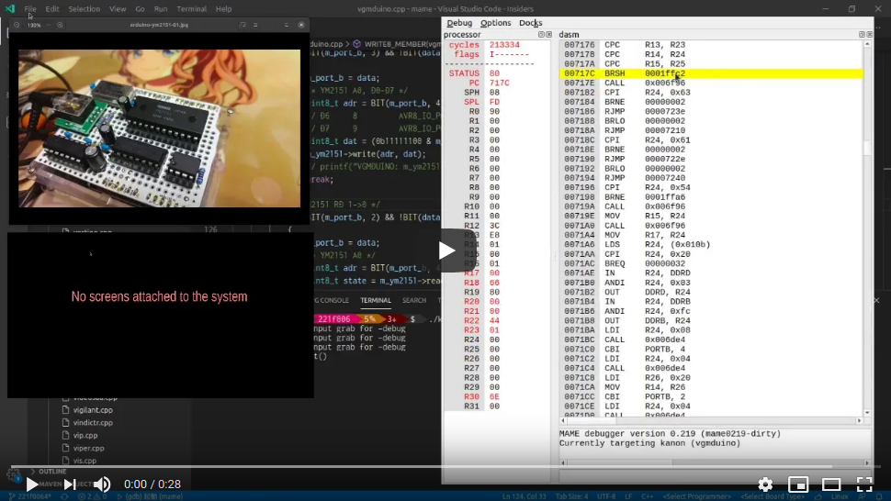
Task: Switch to the DEBUG CONSOLE panel tab
Action: pos(332,300)
